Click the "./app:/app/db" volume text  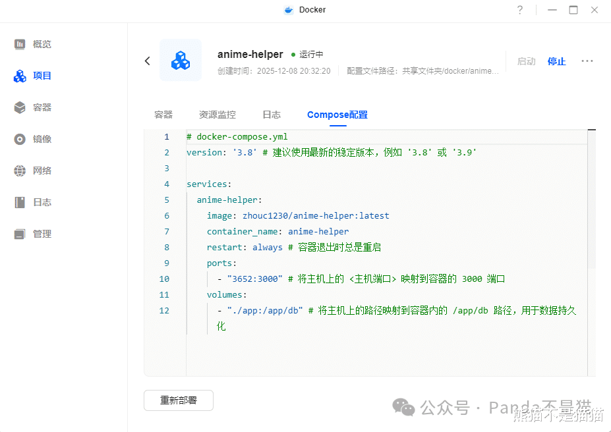pyautogui.click(x=265, y=311)
